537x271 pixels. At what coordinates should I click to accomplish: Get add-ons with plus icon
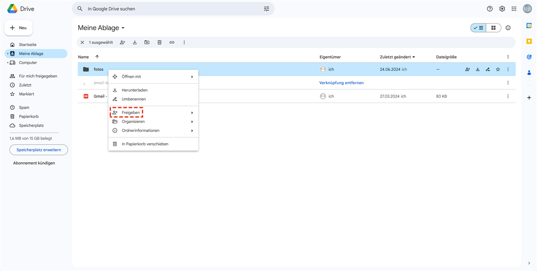(x=529, y=97)
